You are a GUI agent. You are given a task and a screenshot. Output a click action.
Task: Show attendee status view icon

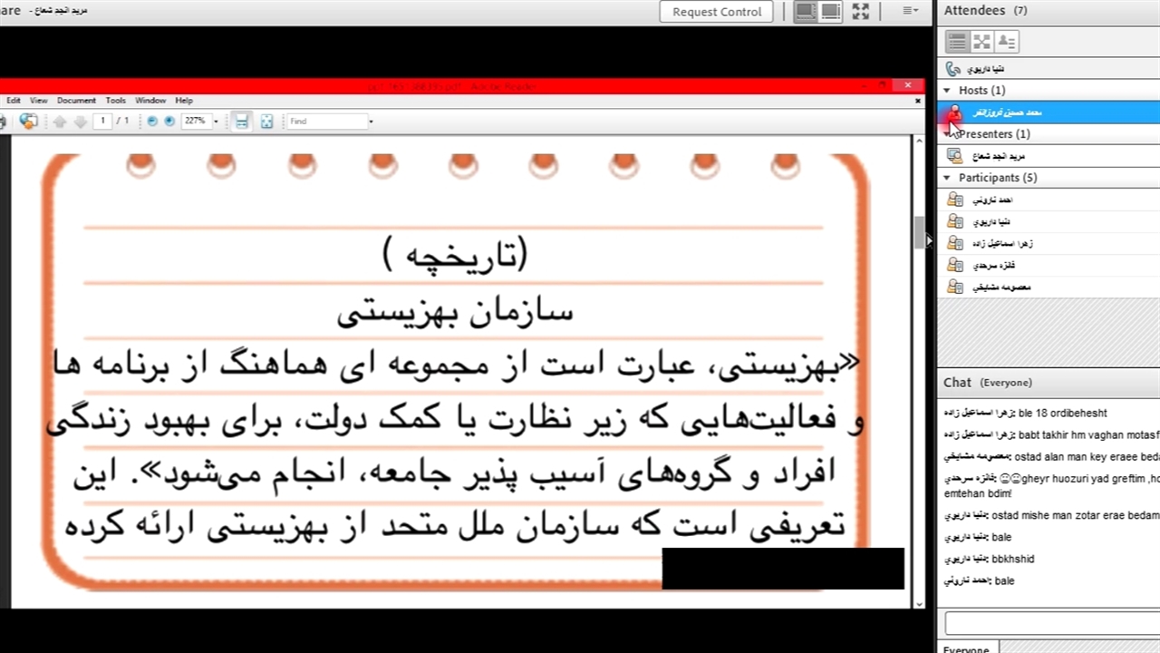point(1007,42)
